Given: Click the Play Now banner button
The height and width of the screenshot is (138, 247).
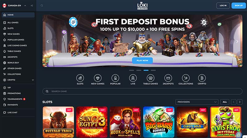Looking at the screenshot, I should click(x=142, y=60).
